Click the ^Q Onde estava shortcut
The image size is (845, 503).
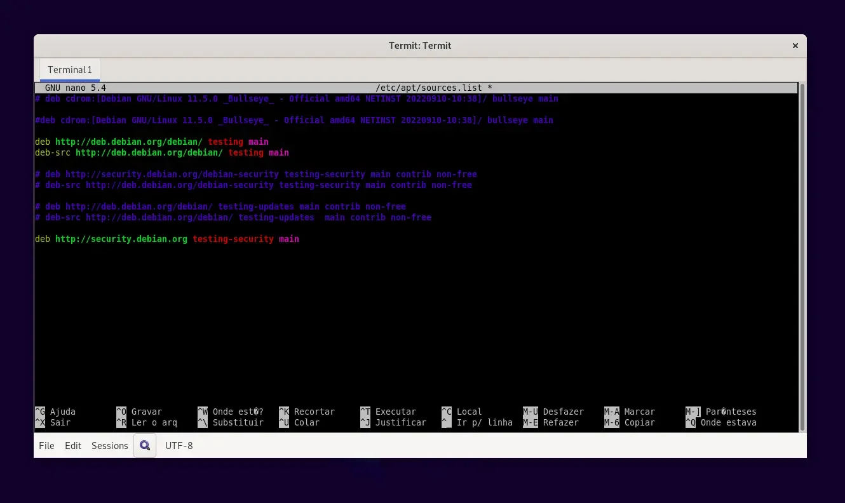tap(721, 422)
